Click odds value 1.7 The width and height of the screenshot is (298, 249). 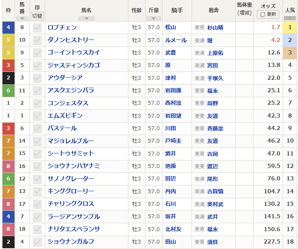click(x=276, y=27)
